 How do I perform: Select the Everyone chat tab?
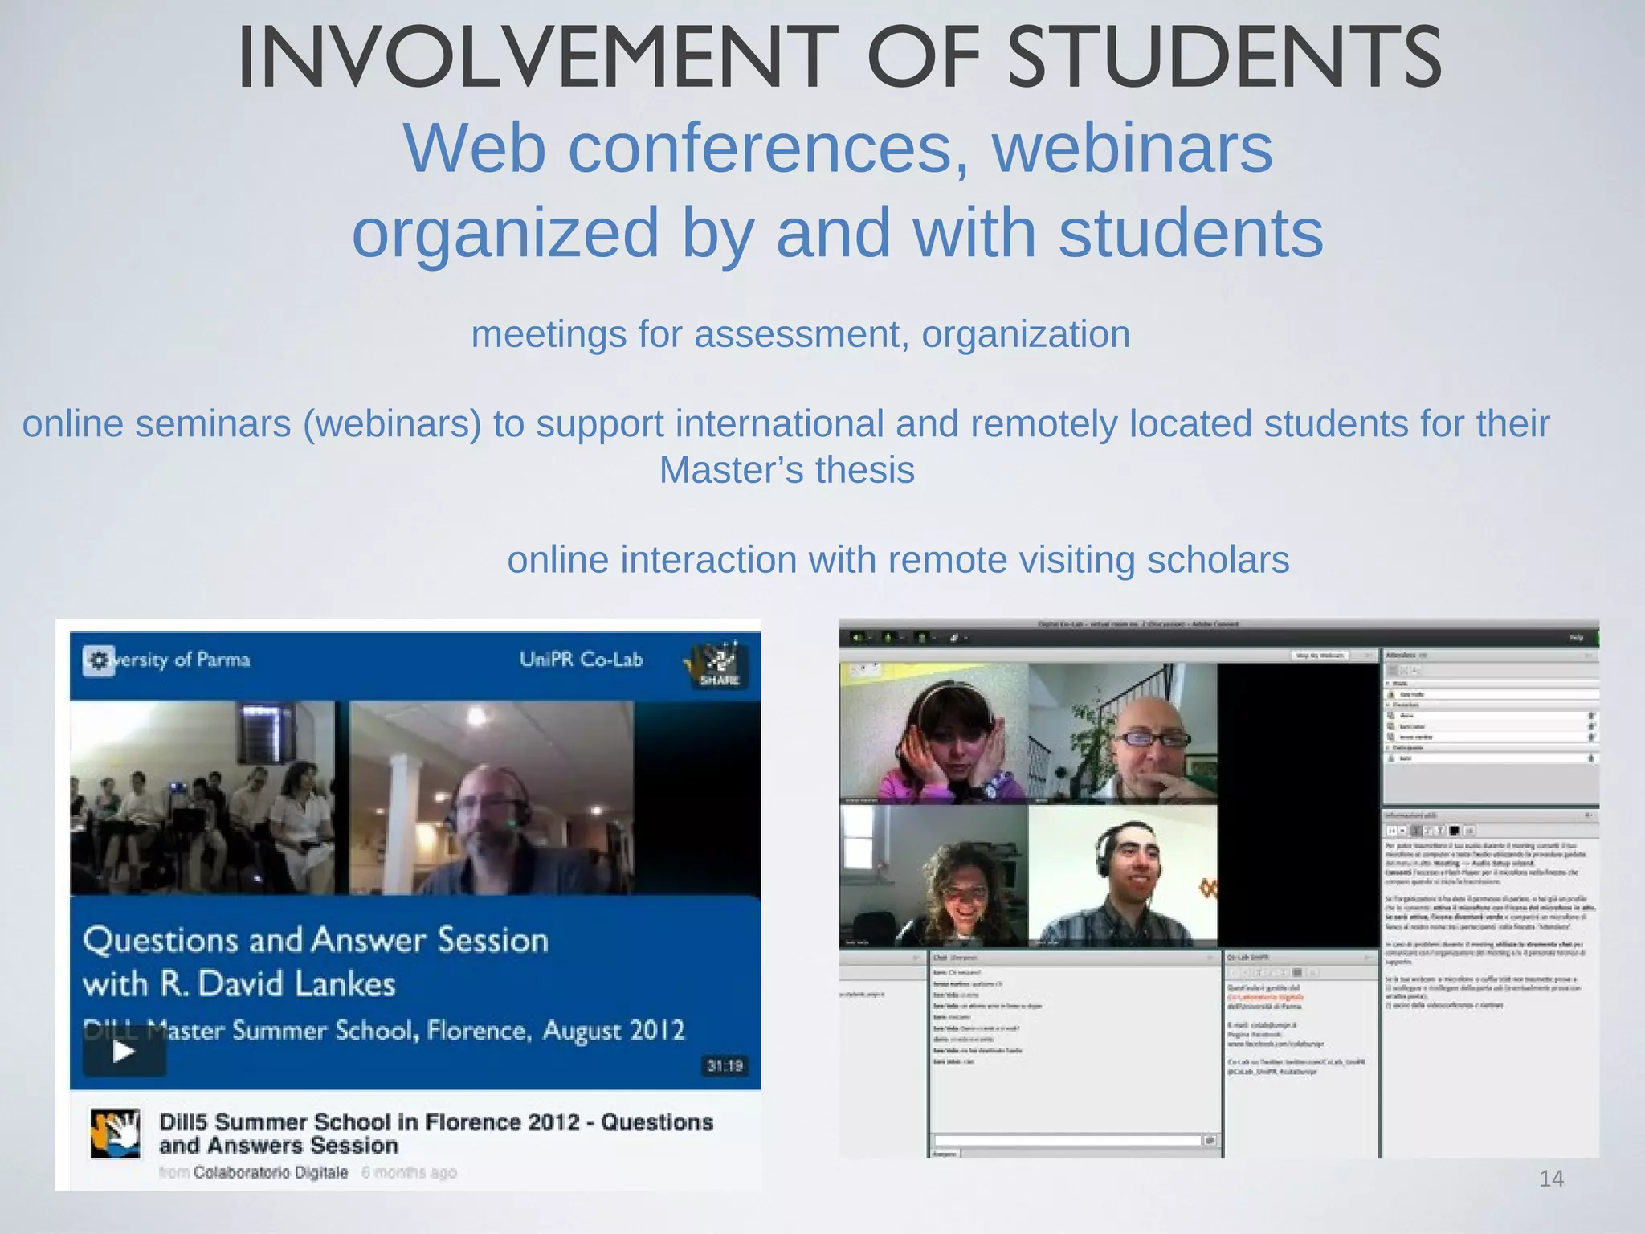pos(945,1154)
